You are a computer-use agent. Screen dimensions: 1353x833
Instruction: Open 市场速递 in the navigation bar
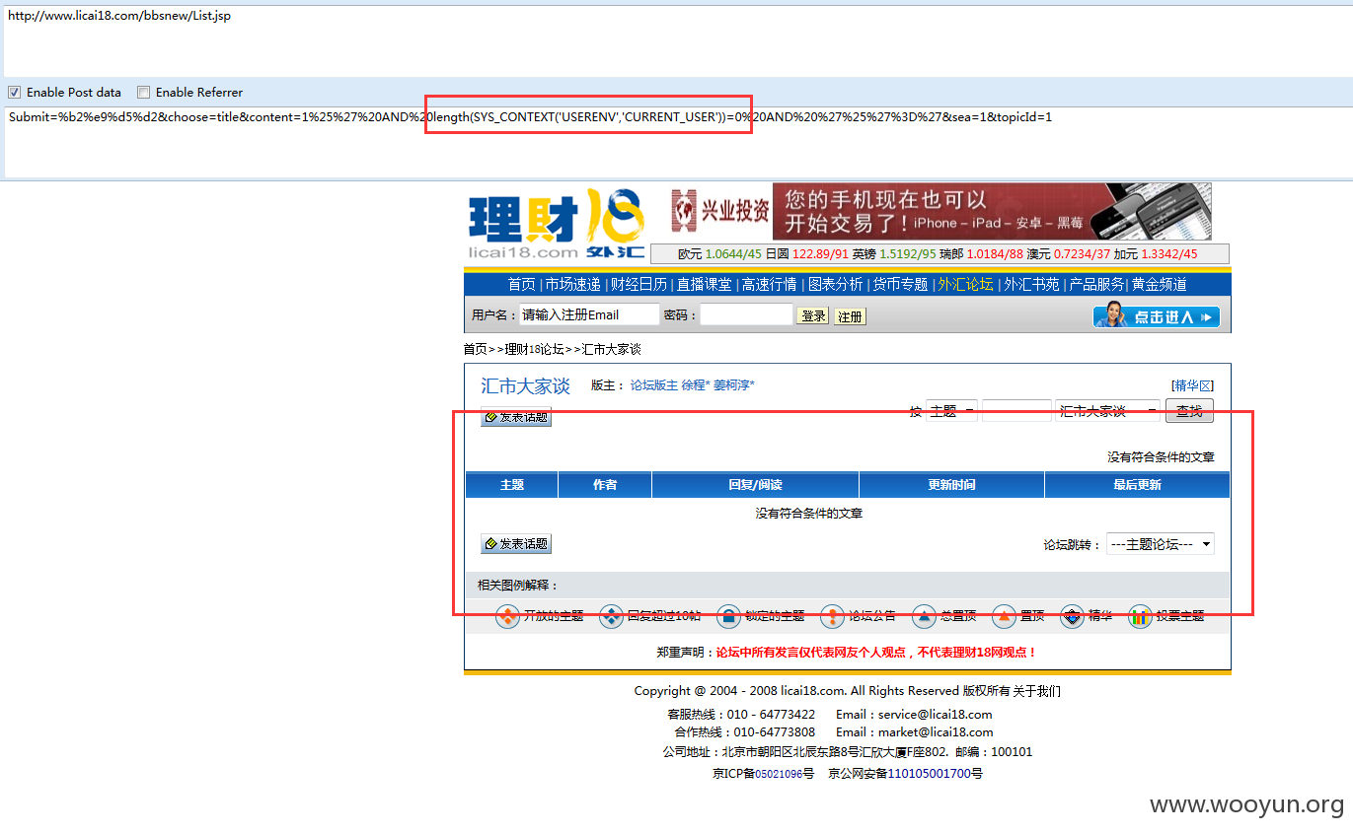coord(573,284)
